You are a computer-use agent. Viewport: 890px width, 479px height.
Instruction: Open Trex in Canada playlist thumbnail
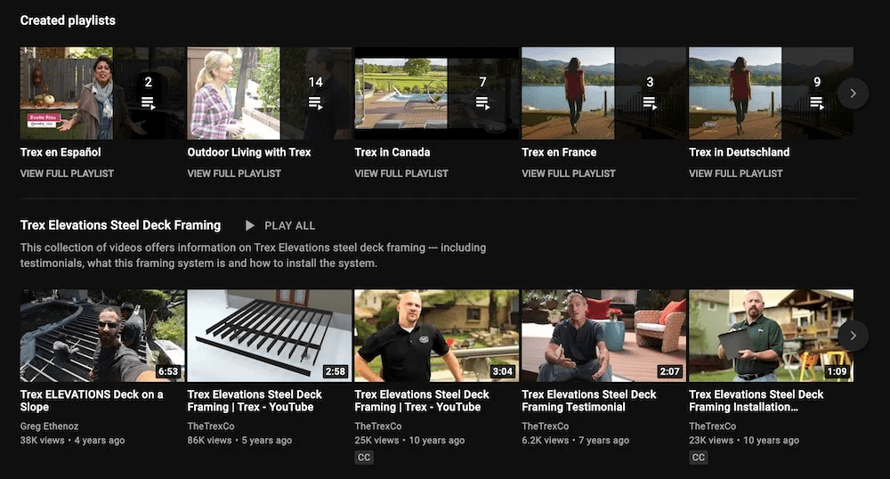coord(436,93)
